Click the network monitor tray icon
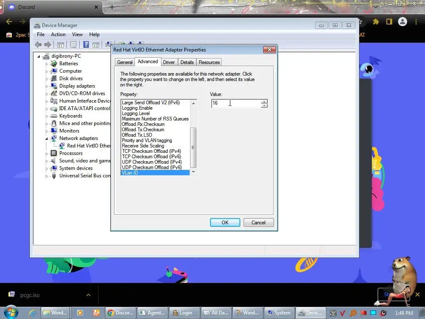Screen dimensions: 425x319 pyautogui.click(x=373, y=313)
